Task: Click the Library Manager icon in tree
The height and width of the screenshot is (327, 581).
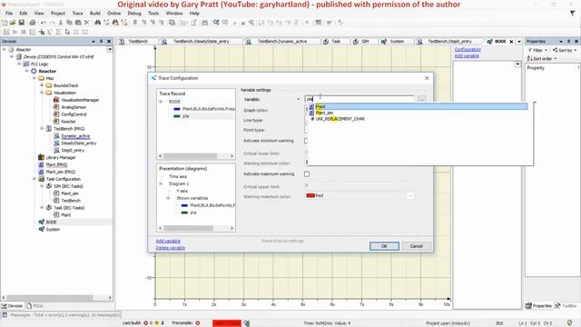Action: tap(41, 157)
